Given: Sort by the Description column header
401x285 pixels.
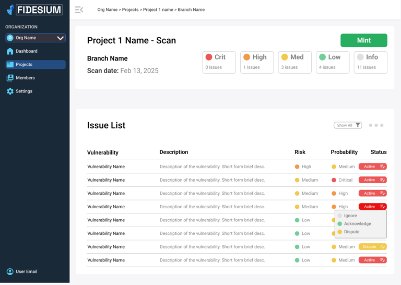Looking at the screenshot, I should tap(174, 152).
